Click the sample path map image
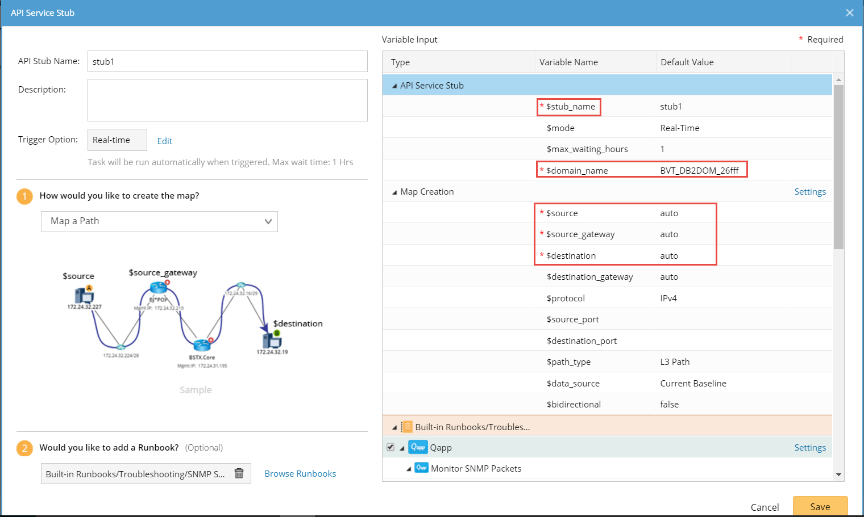This screenshot has width=864, height=517. tap(192, 321)
